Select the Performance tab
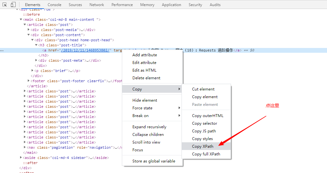 click(x=122, y=5)
